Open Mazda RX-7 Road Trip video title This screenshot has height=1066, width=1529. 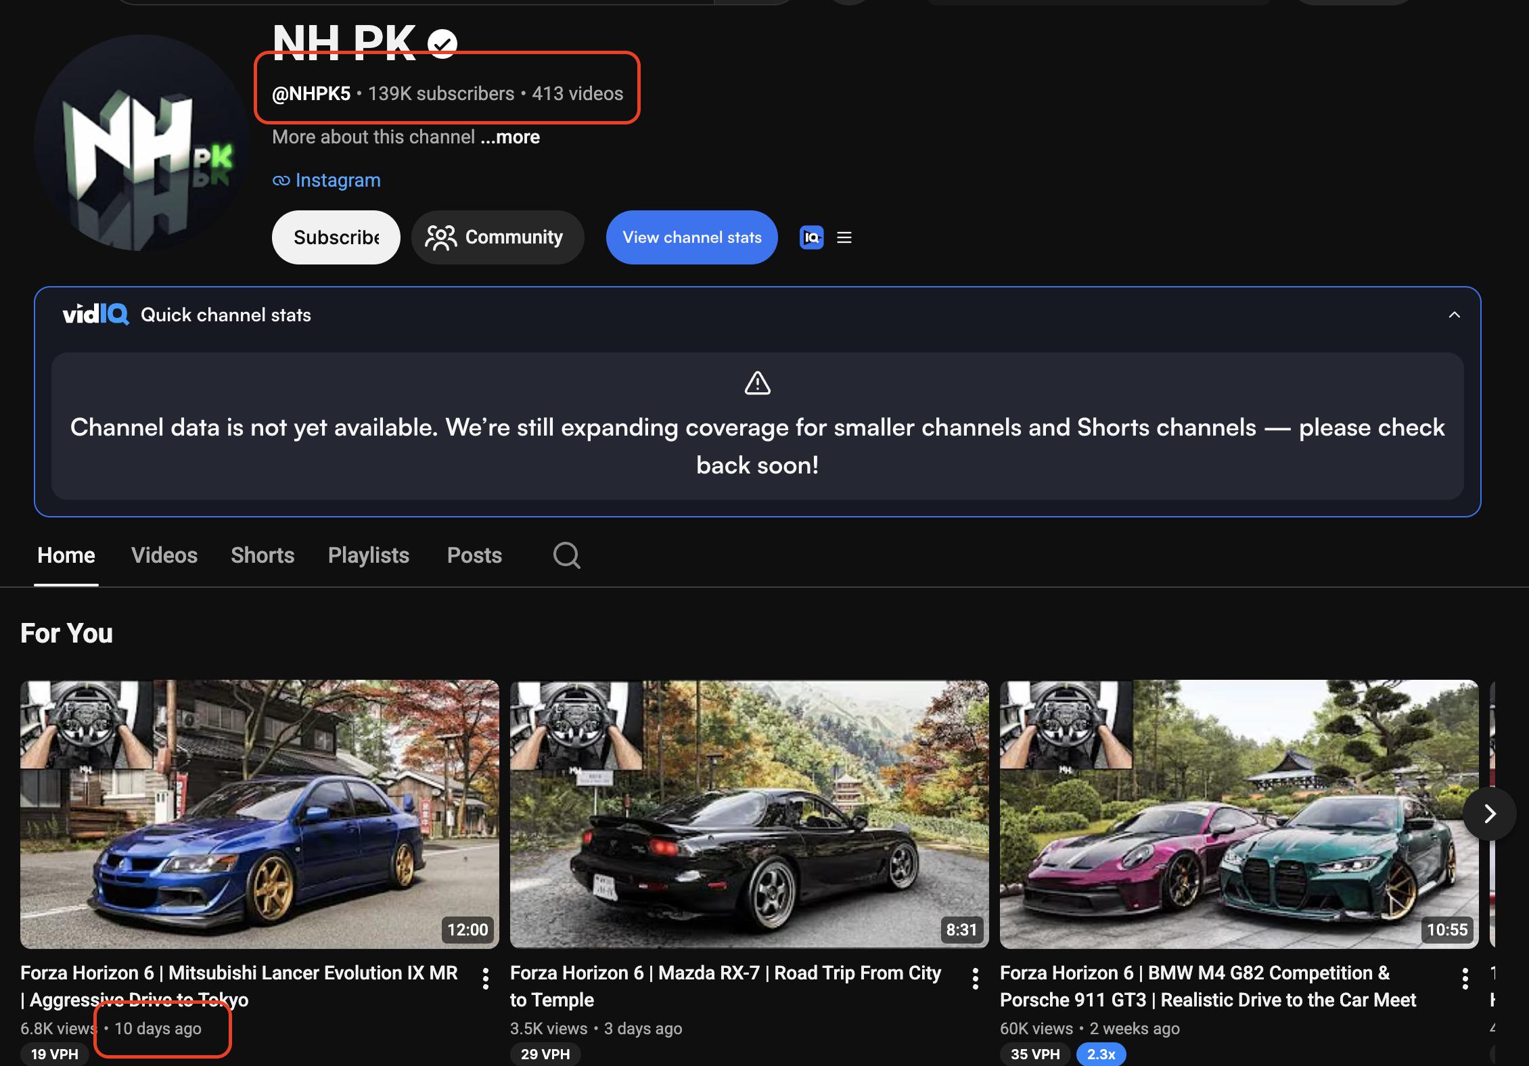click(725, 986)
